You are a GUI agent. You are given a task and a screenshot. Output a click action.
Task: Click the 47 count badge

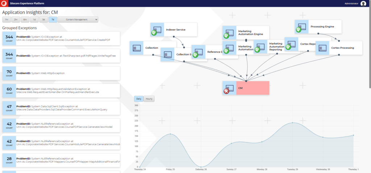(9, 108)
